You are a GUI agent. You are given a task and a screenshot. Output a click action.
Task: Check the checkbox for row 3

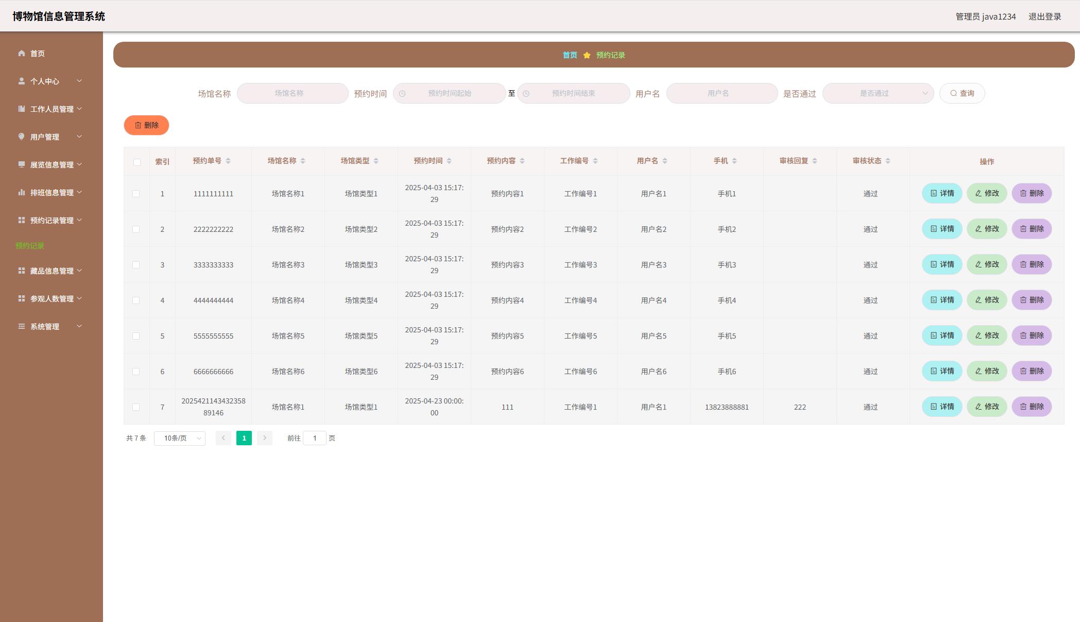click(x=136, y=265)
